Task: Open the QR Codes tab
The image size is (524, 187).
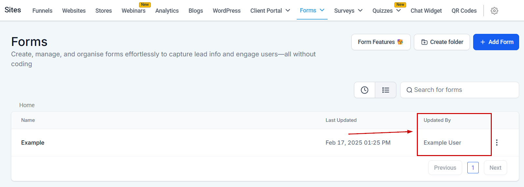Action: [464, 11]
